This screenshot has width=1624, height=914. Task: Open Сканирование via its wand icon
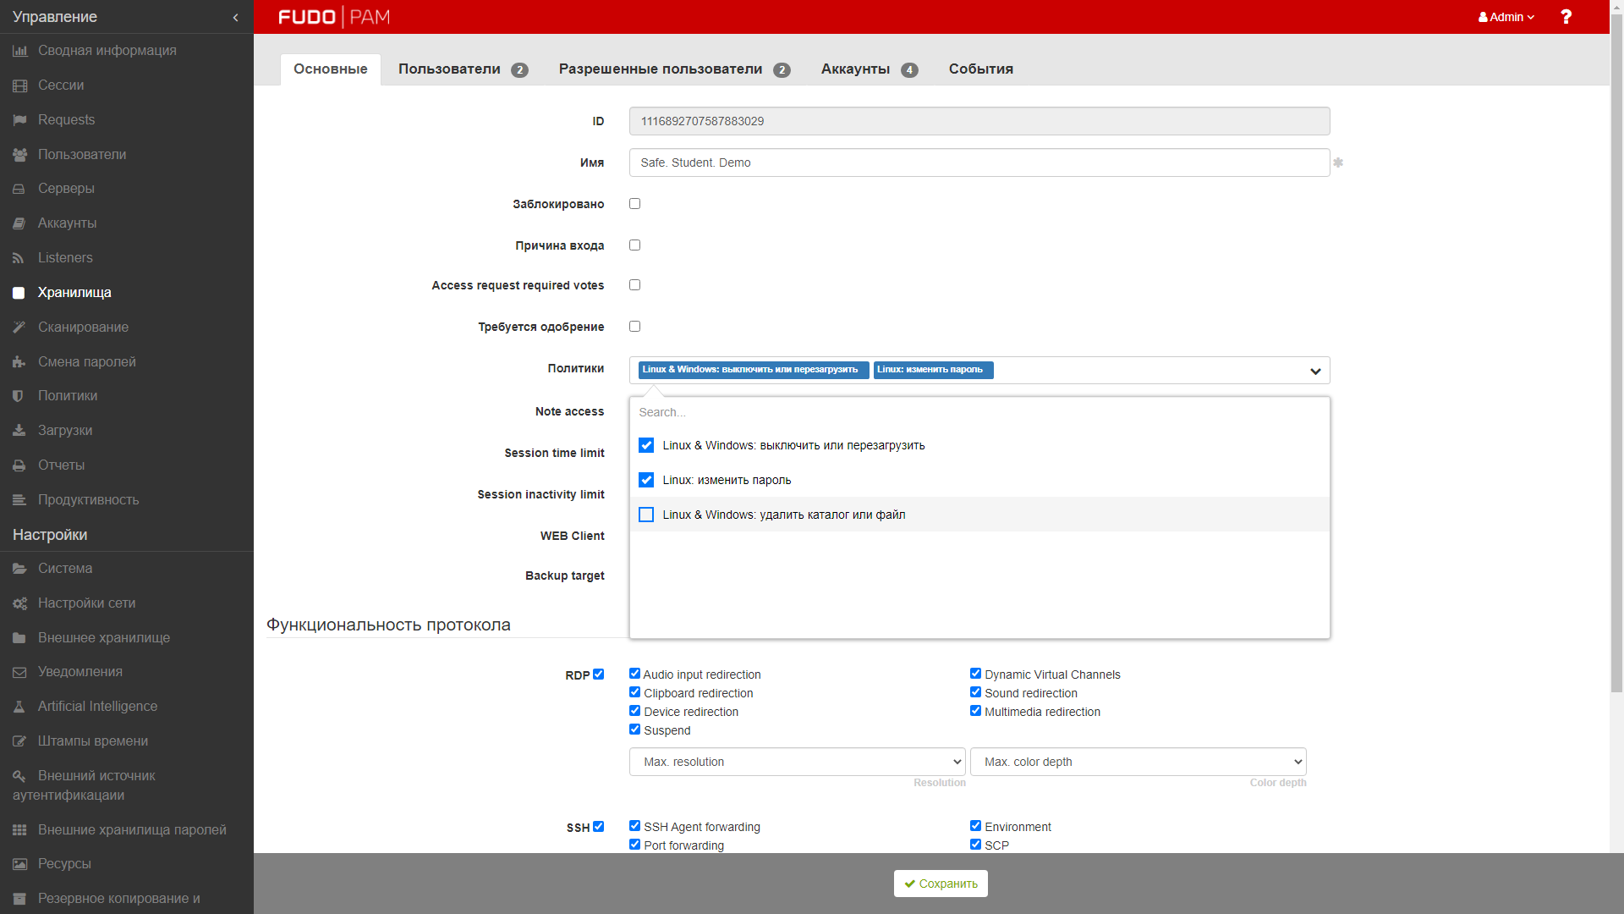pyautogui.click(x=19, y=328)
